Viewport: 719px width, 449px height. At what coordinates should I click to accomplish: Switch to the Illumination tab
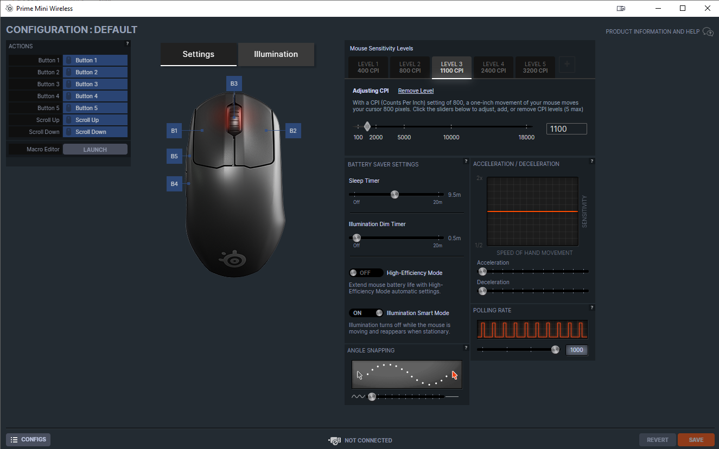click(276, 54)
